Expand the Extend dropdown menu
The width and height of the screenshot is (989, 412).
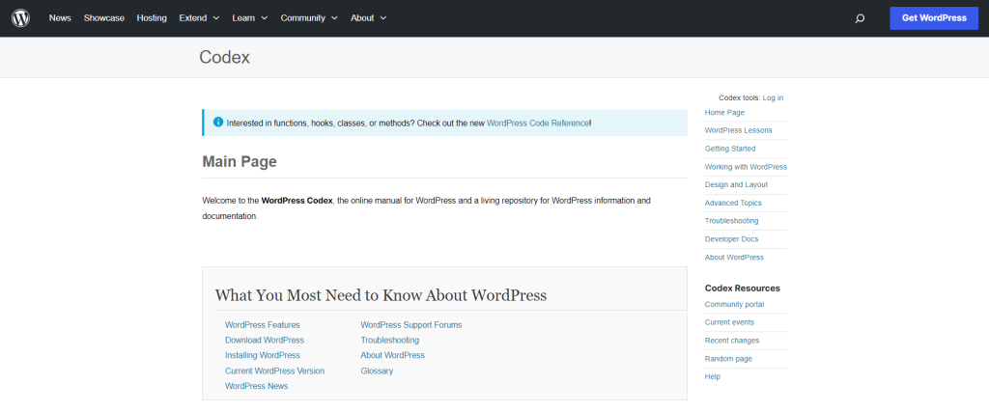(199, 18)
